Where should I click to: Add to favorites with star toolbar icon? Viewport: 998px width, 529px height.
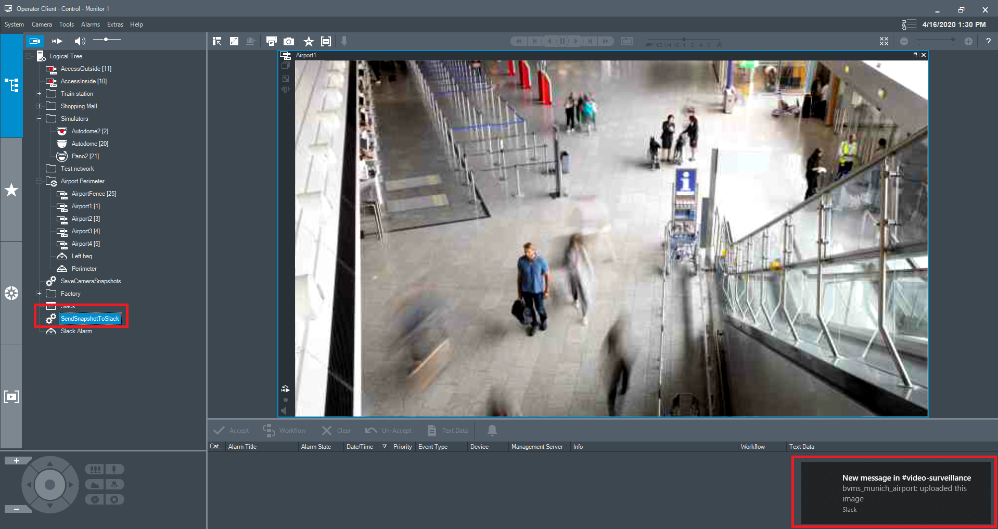tap(309, 42)
